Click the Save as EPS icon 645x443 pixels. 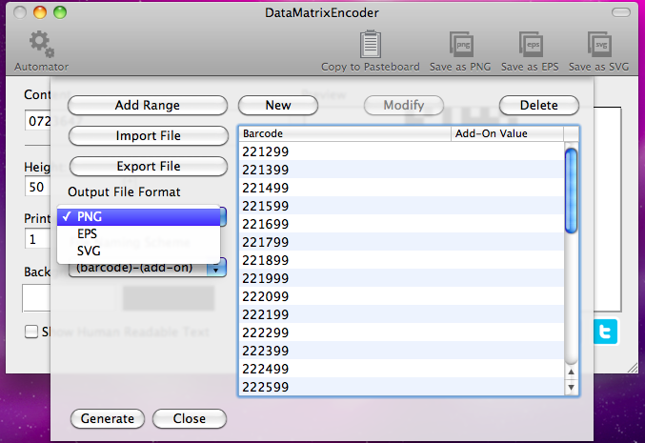(x=531, y=44)
